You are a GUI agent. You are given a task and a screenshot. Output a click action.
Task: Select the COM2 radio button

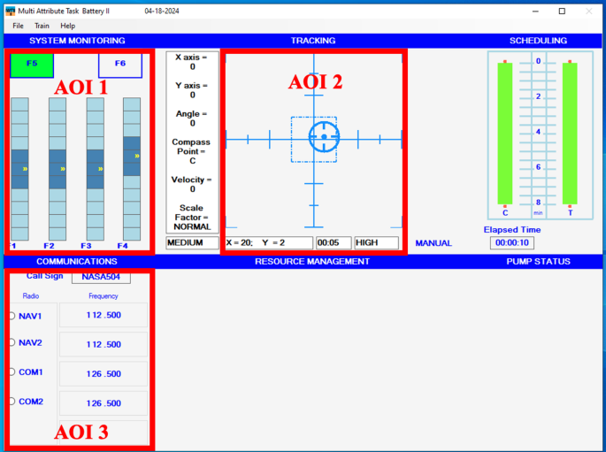tap(12, 402)
